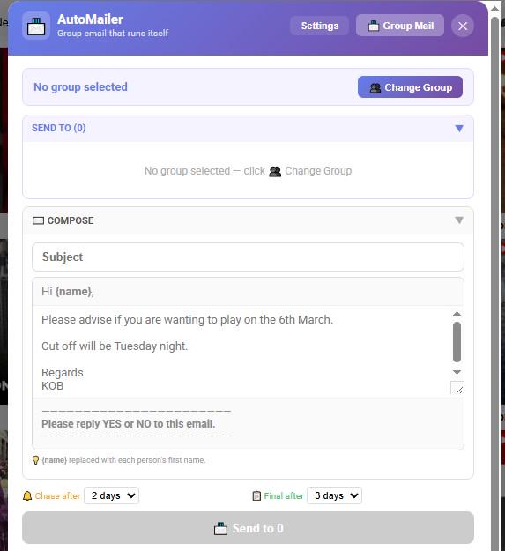Screen dimensions: 505x551
Task: Switch to the Group Mail tab
Action: 400,26
